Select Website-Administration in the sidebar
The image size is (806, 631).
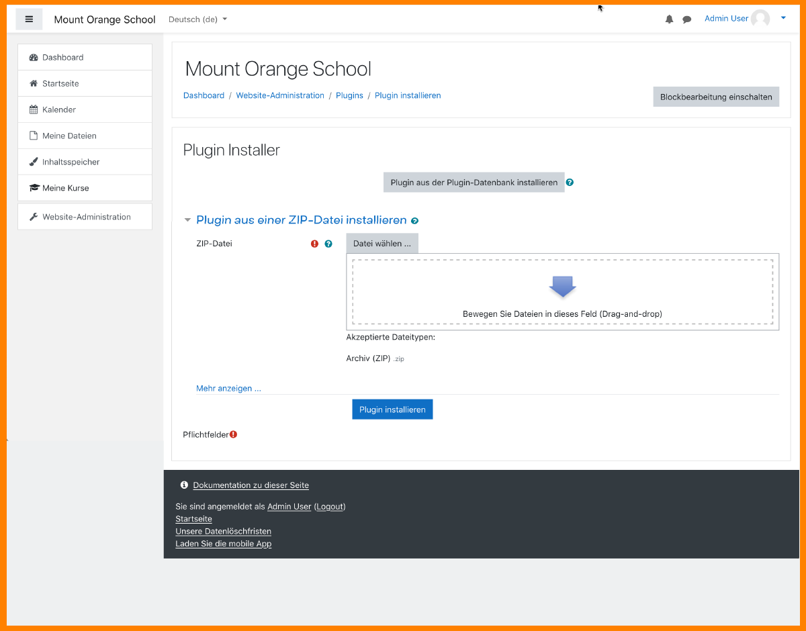(x=86, y=217)
